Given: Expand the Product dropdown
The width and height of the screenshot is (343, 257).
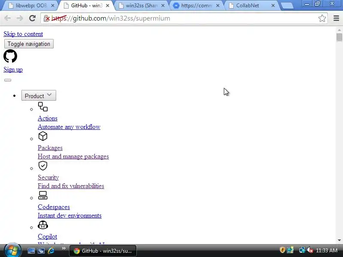Looking at the screenshot, I should (x=39, y=96).
